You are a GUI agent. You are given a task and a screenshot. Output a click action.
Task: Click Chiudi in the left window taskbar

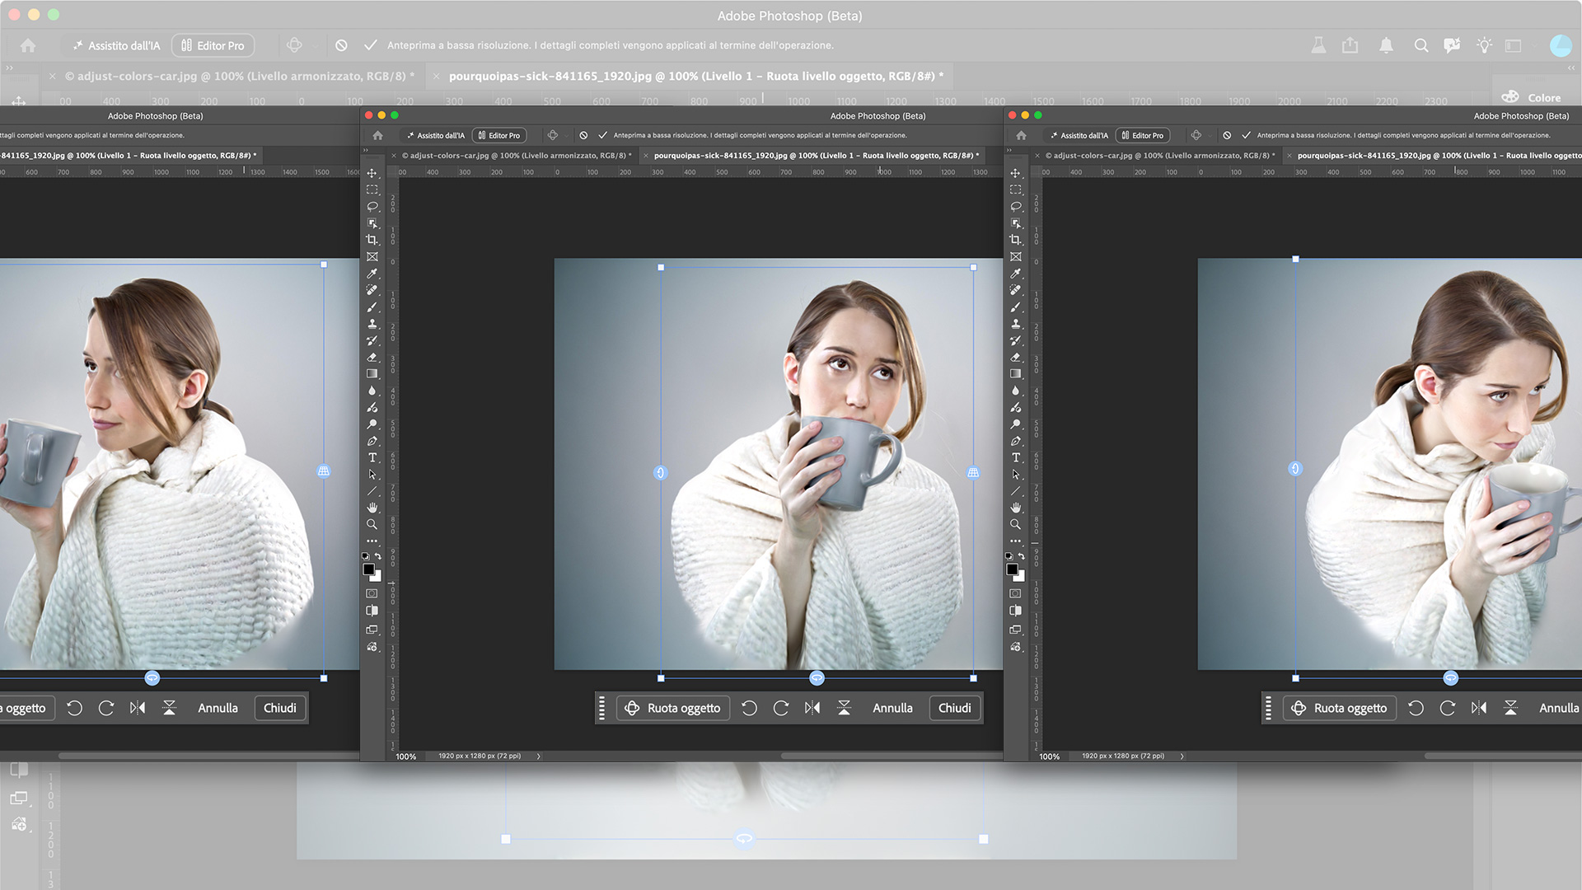tap(279, 708)
